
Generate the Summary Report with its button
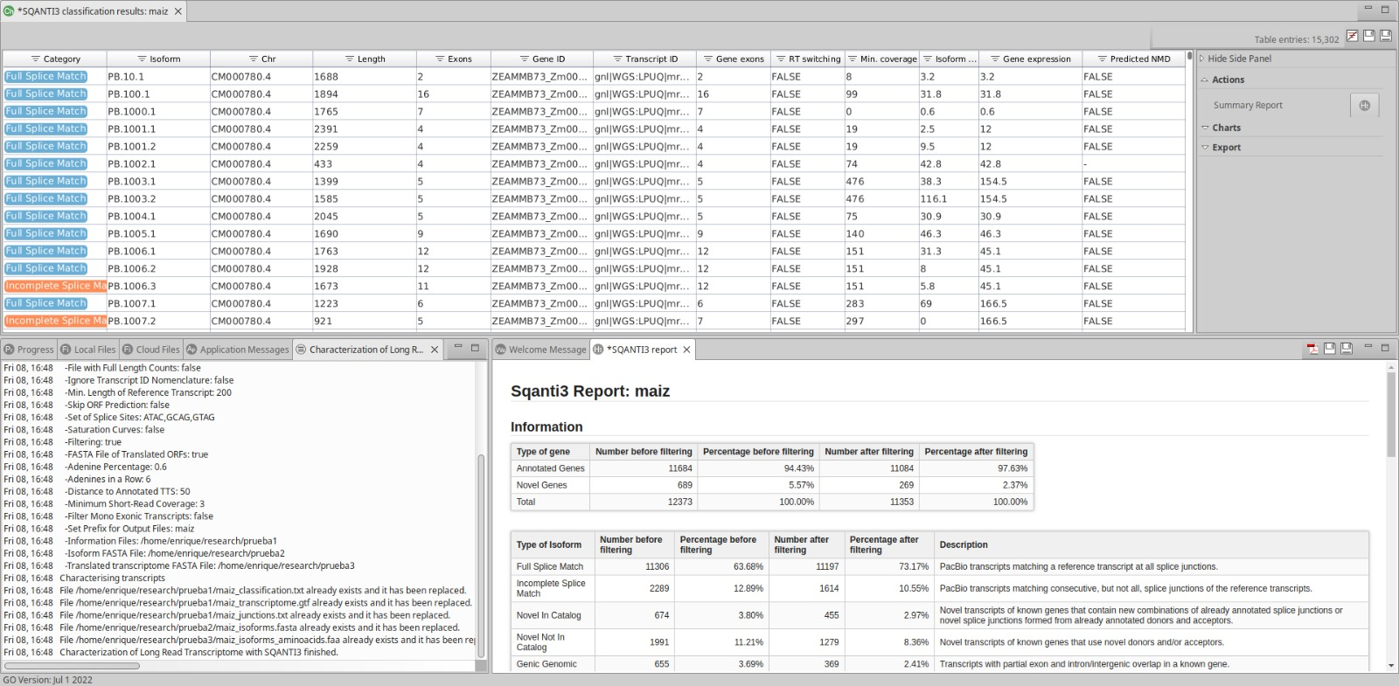pos(1365,105)
